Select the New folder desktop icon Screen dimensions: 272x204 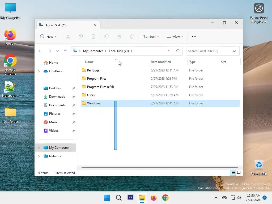(x=10, y=115)
